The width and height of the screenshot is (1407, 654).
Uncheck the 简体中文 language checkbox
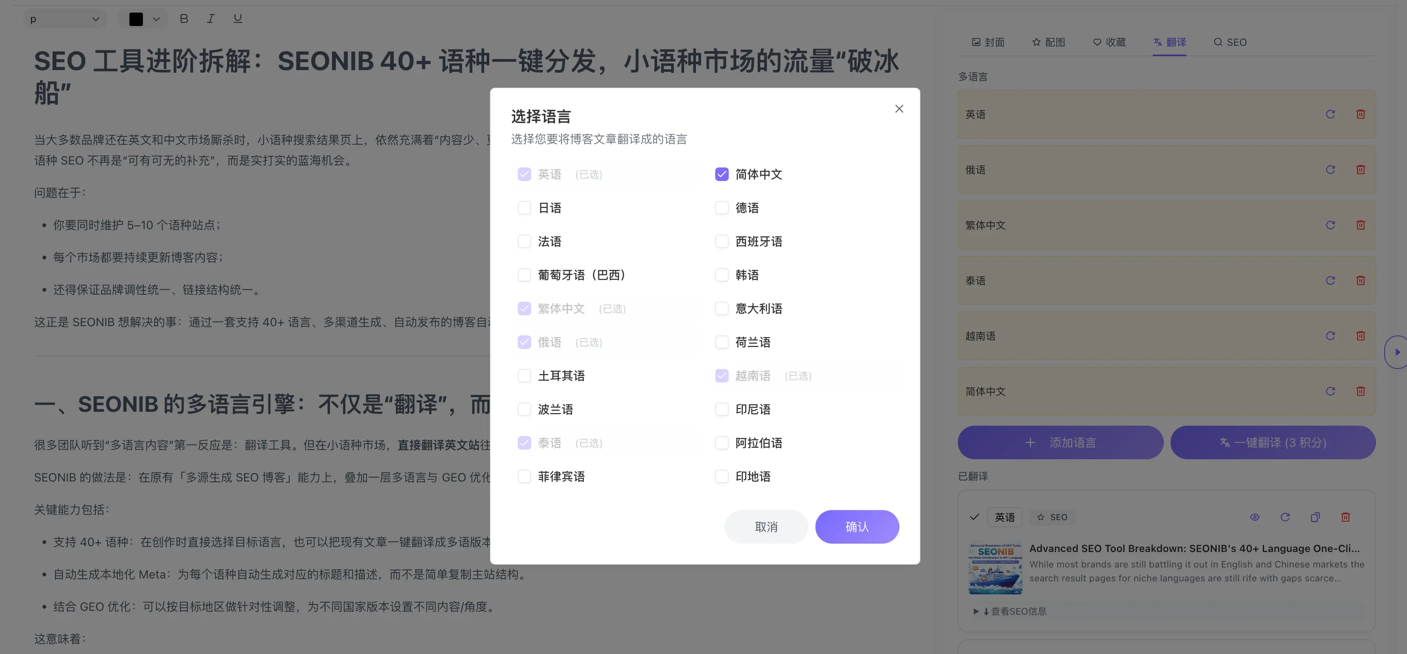722,175
